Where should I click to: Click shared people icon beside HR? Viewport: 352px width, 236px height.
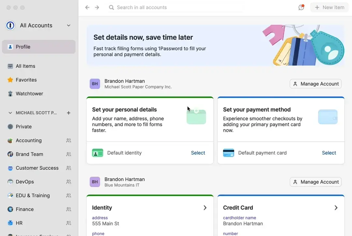point(69,223)
